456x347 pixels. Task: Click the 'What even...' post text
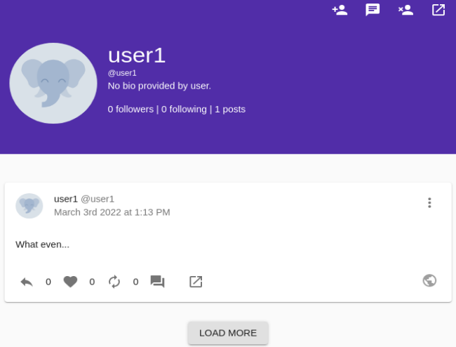[43, 244]
